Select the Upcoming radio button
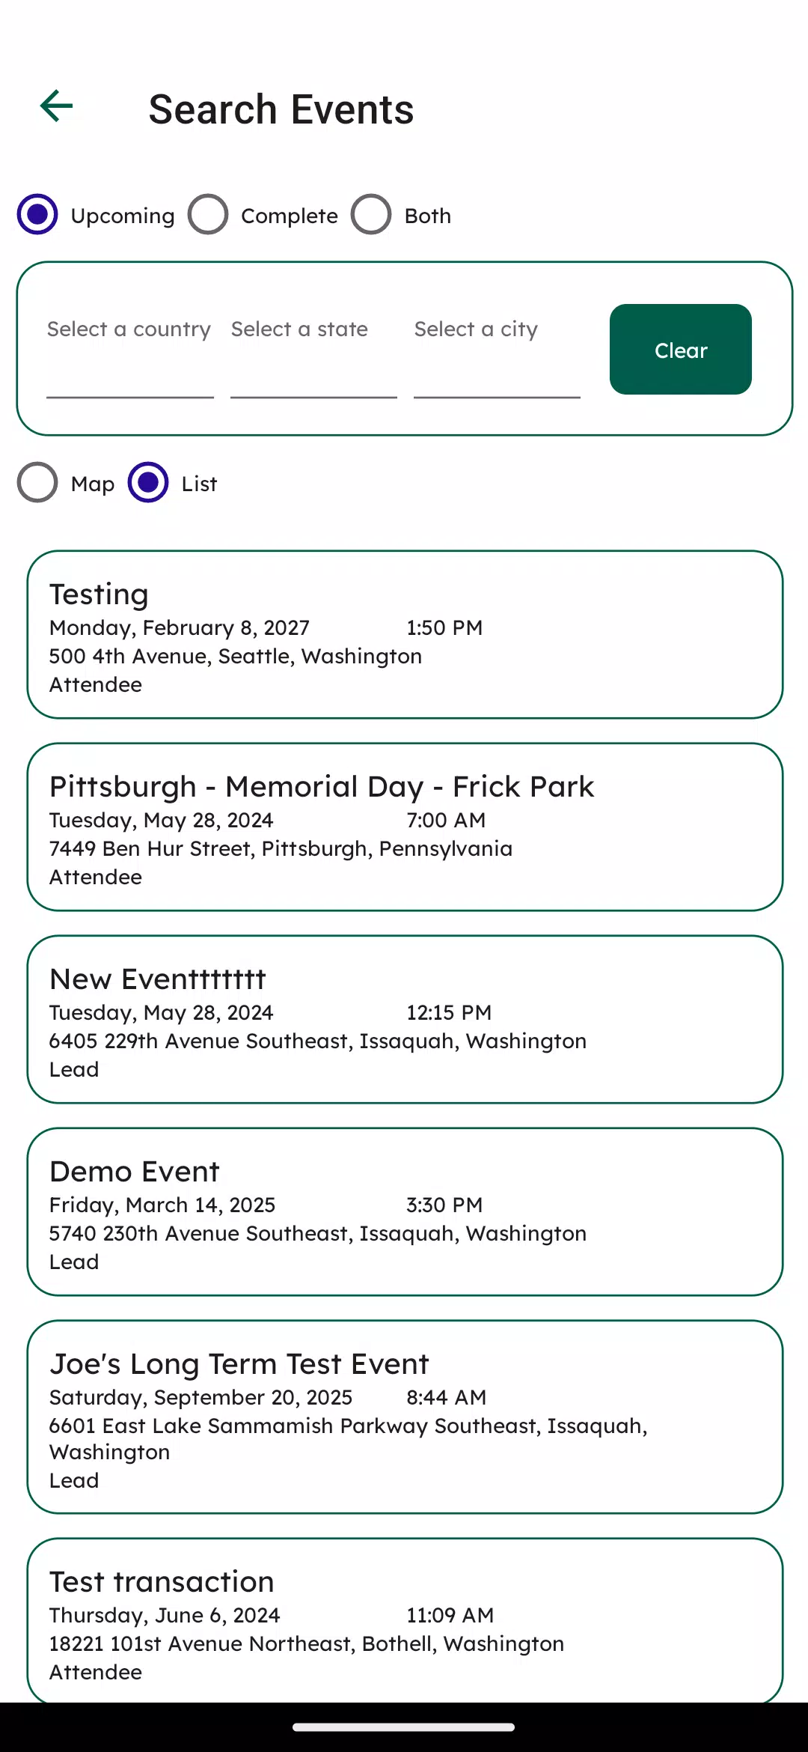 coord(37,215)
